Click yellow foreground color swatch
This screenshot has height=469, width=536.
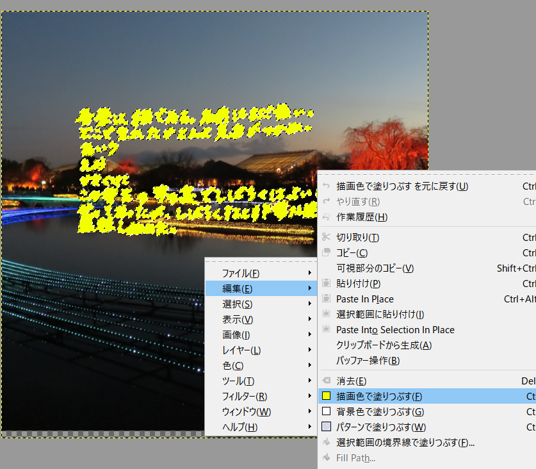click(x=327, y=396)
